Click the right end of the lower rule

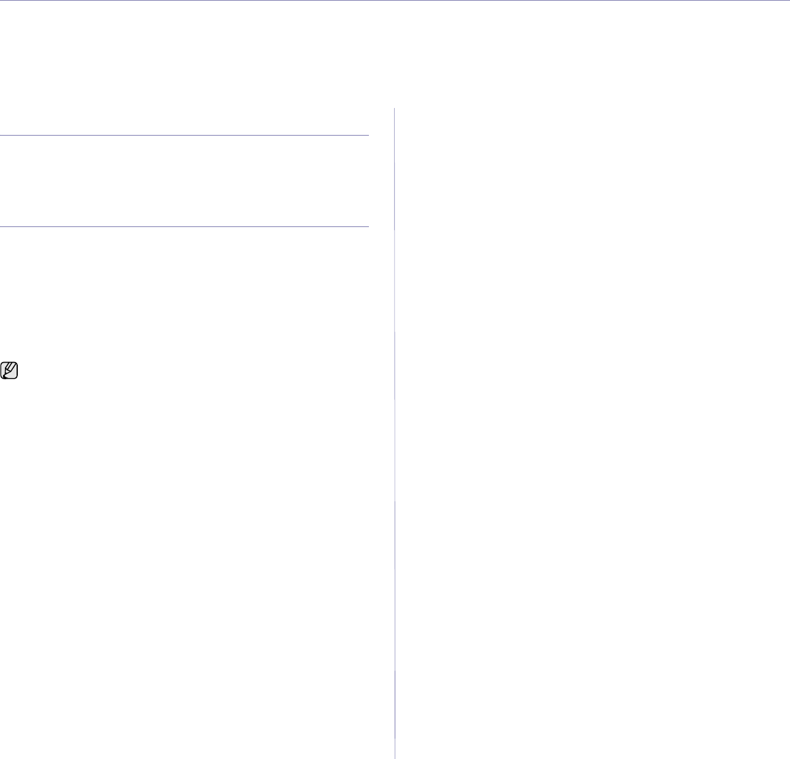pos(366,227)
